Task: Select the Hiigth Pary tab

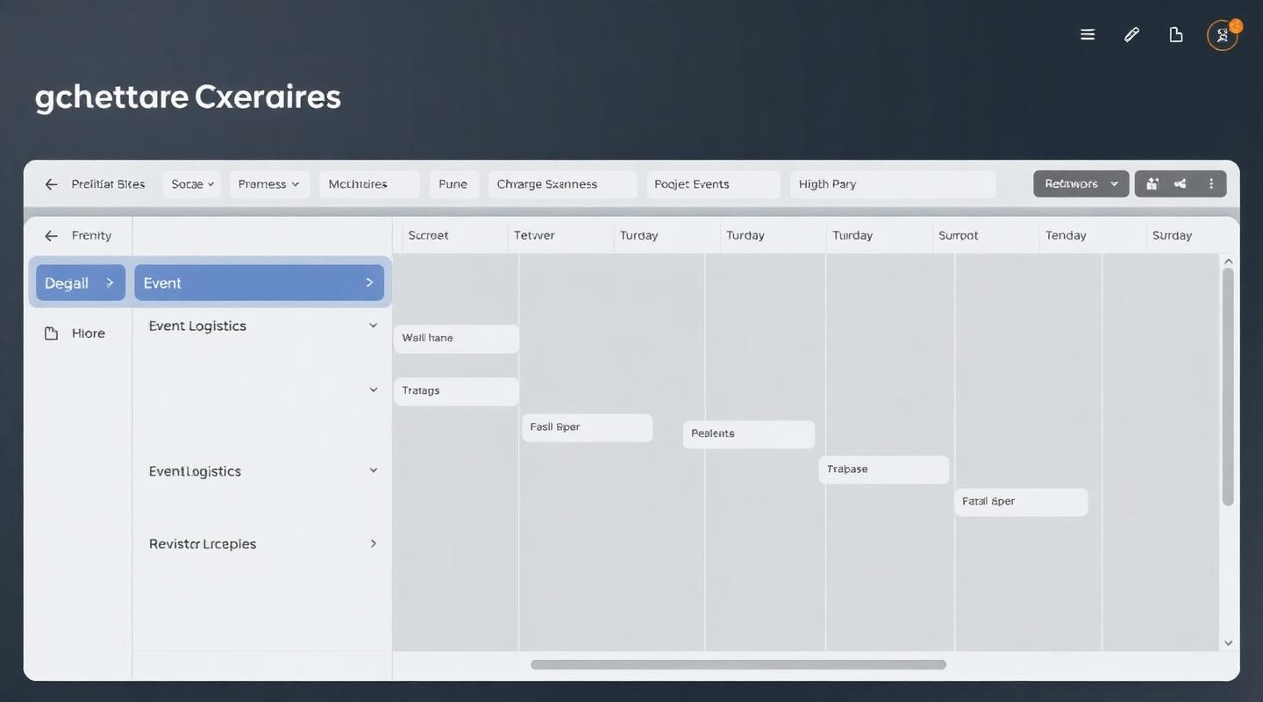Action: tap(893, 184)
